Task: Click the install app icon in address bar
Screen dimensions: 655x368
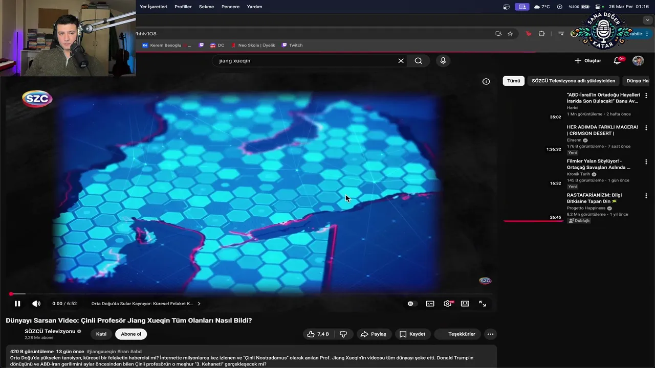Action: (498, 34)
